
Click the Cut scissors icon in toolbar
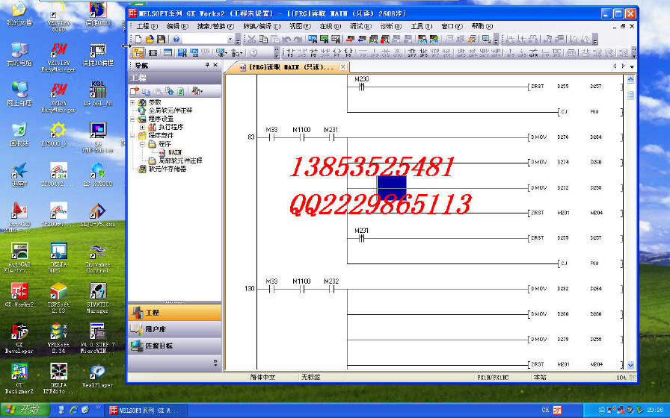click(252, 39)
